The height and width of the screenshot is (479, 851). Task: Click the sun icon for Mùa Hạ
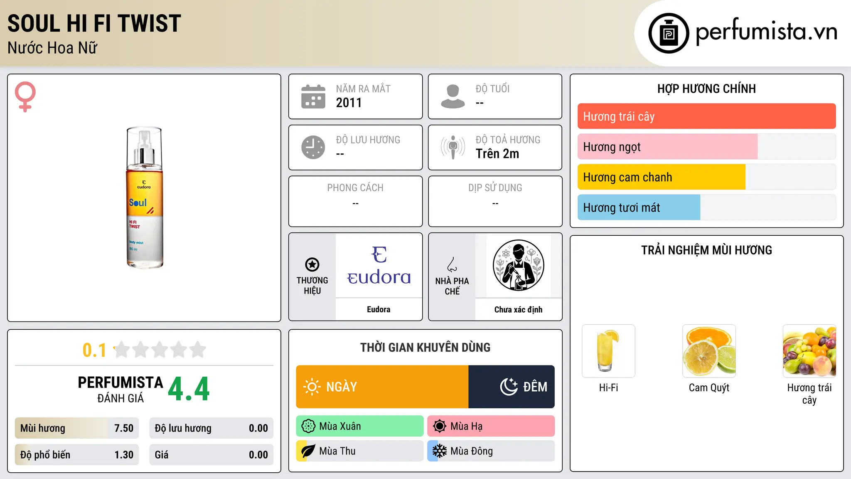tap(440, 426)
